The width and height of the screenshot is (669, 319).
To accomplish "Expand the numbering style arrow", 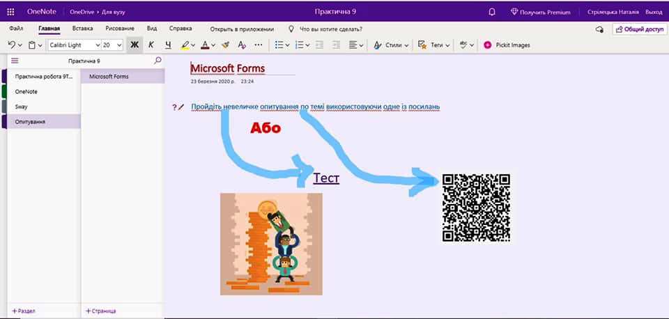I will pos(307,45).
